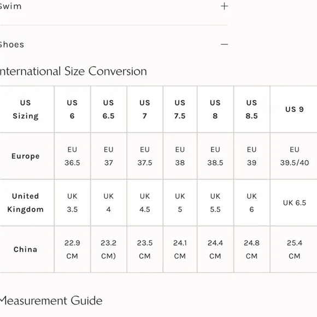This screenshot has height=317, width=317.
Task: Click the 24.1 CM cell
Action: coord(180,249)
